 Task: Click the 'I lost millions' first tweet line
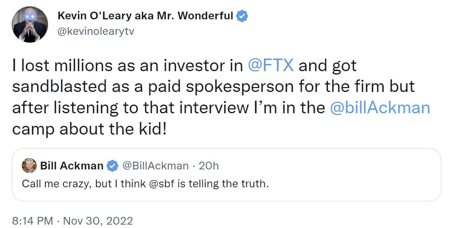(x=126, y=65)
